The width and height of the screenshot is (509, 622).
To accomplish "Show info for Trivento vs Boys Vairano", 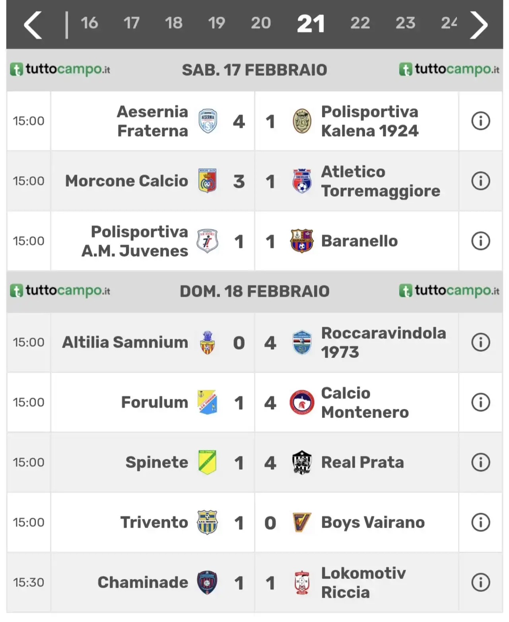I will tap(480, 522).
